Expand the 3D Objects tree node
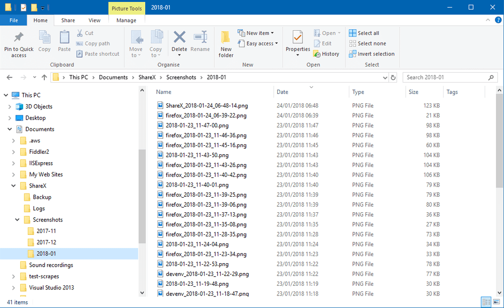 pyautogui.click(x=10, y=106)
